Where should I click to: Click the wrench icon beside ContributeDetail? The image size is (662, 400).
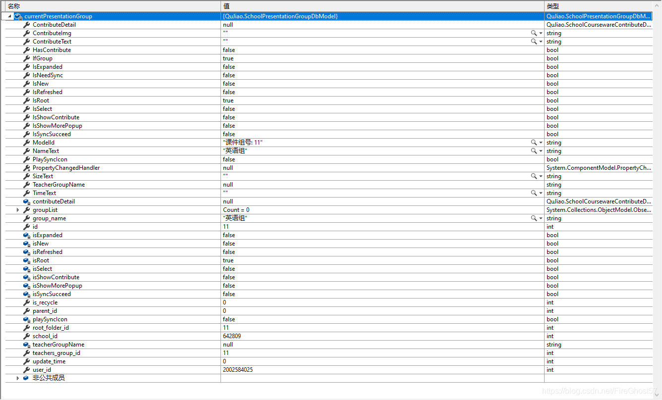click(x=27, y=25)
